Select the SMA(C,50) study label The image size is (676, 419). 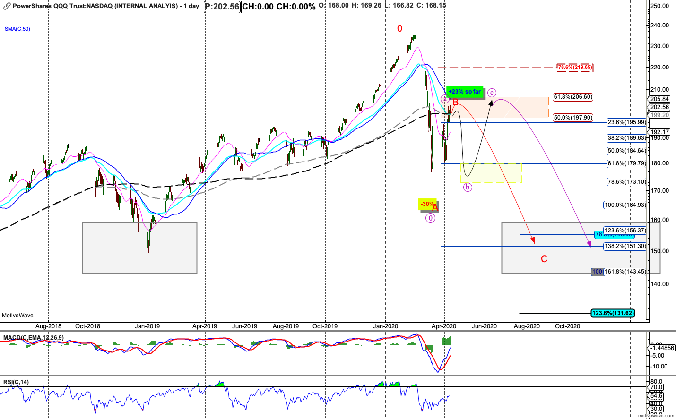17,29
